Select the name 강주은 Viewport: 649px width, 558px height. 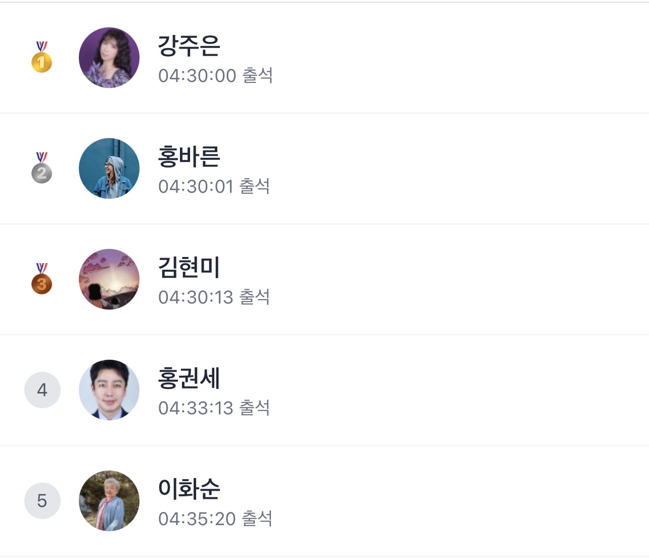coord(189,46)
